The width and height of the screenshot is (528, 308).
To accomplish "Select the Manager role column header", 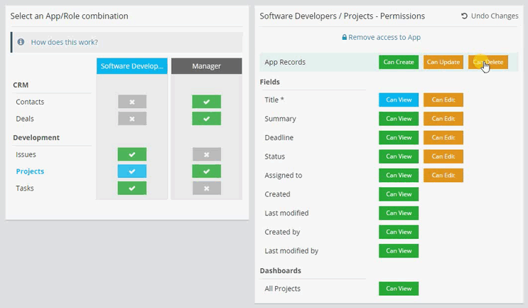I will [206, 66].
